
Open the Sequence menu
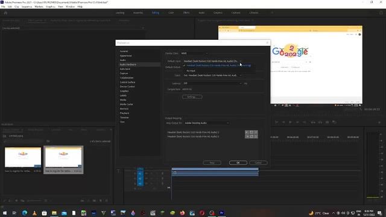coord(27,7)
